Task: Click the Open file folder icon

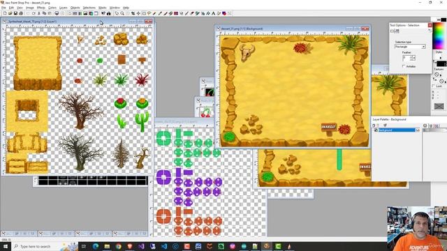Action: click(x=10, y=13)
